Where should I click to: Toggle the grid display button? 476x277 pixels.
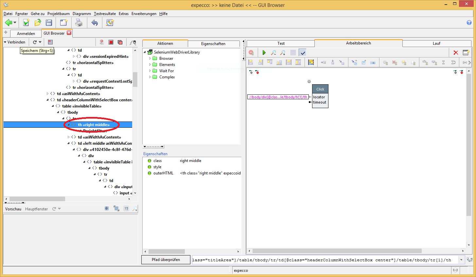point(293,53)
